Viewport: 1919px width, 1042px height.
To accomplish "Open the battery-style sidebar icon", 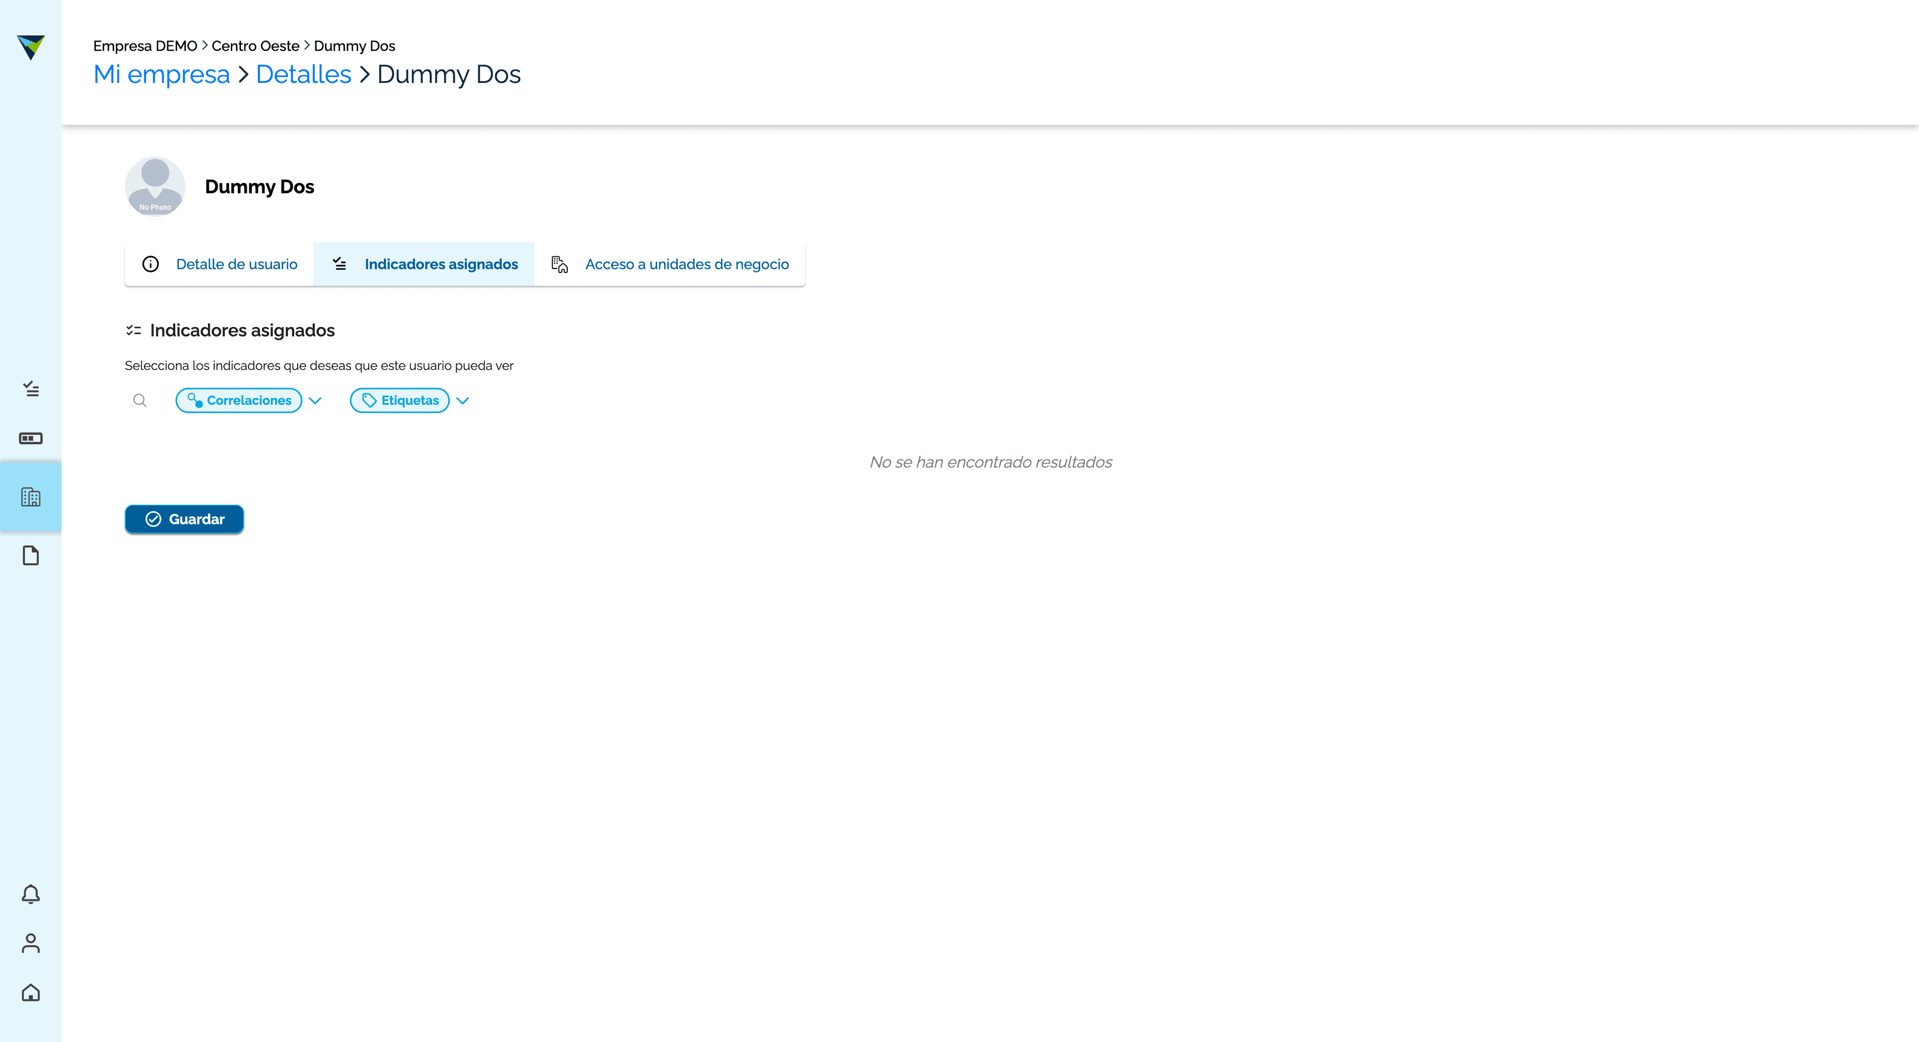I will (x=30, y=438).
